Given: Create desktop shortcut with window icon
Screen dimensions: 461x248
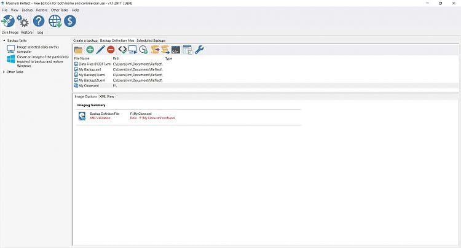Looking at the screenshot, I should click(187, 50).
